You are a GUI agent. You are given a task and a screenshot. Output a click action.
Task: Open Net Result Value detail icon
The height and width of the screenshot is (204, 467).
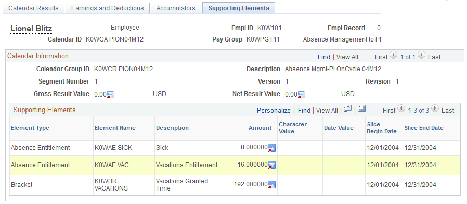302,95
